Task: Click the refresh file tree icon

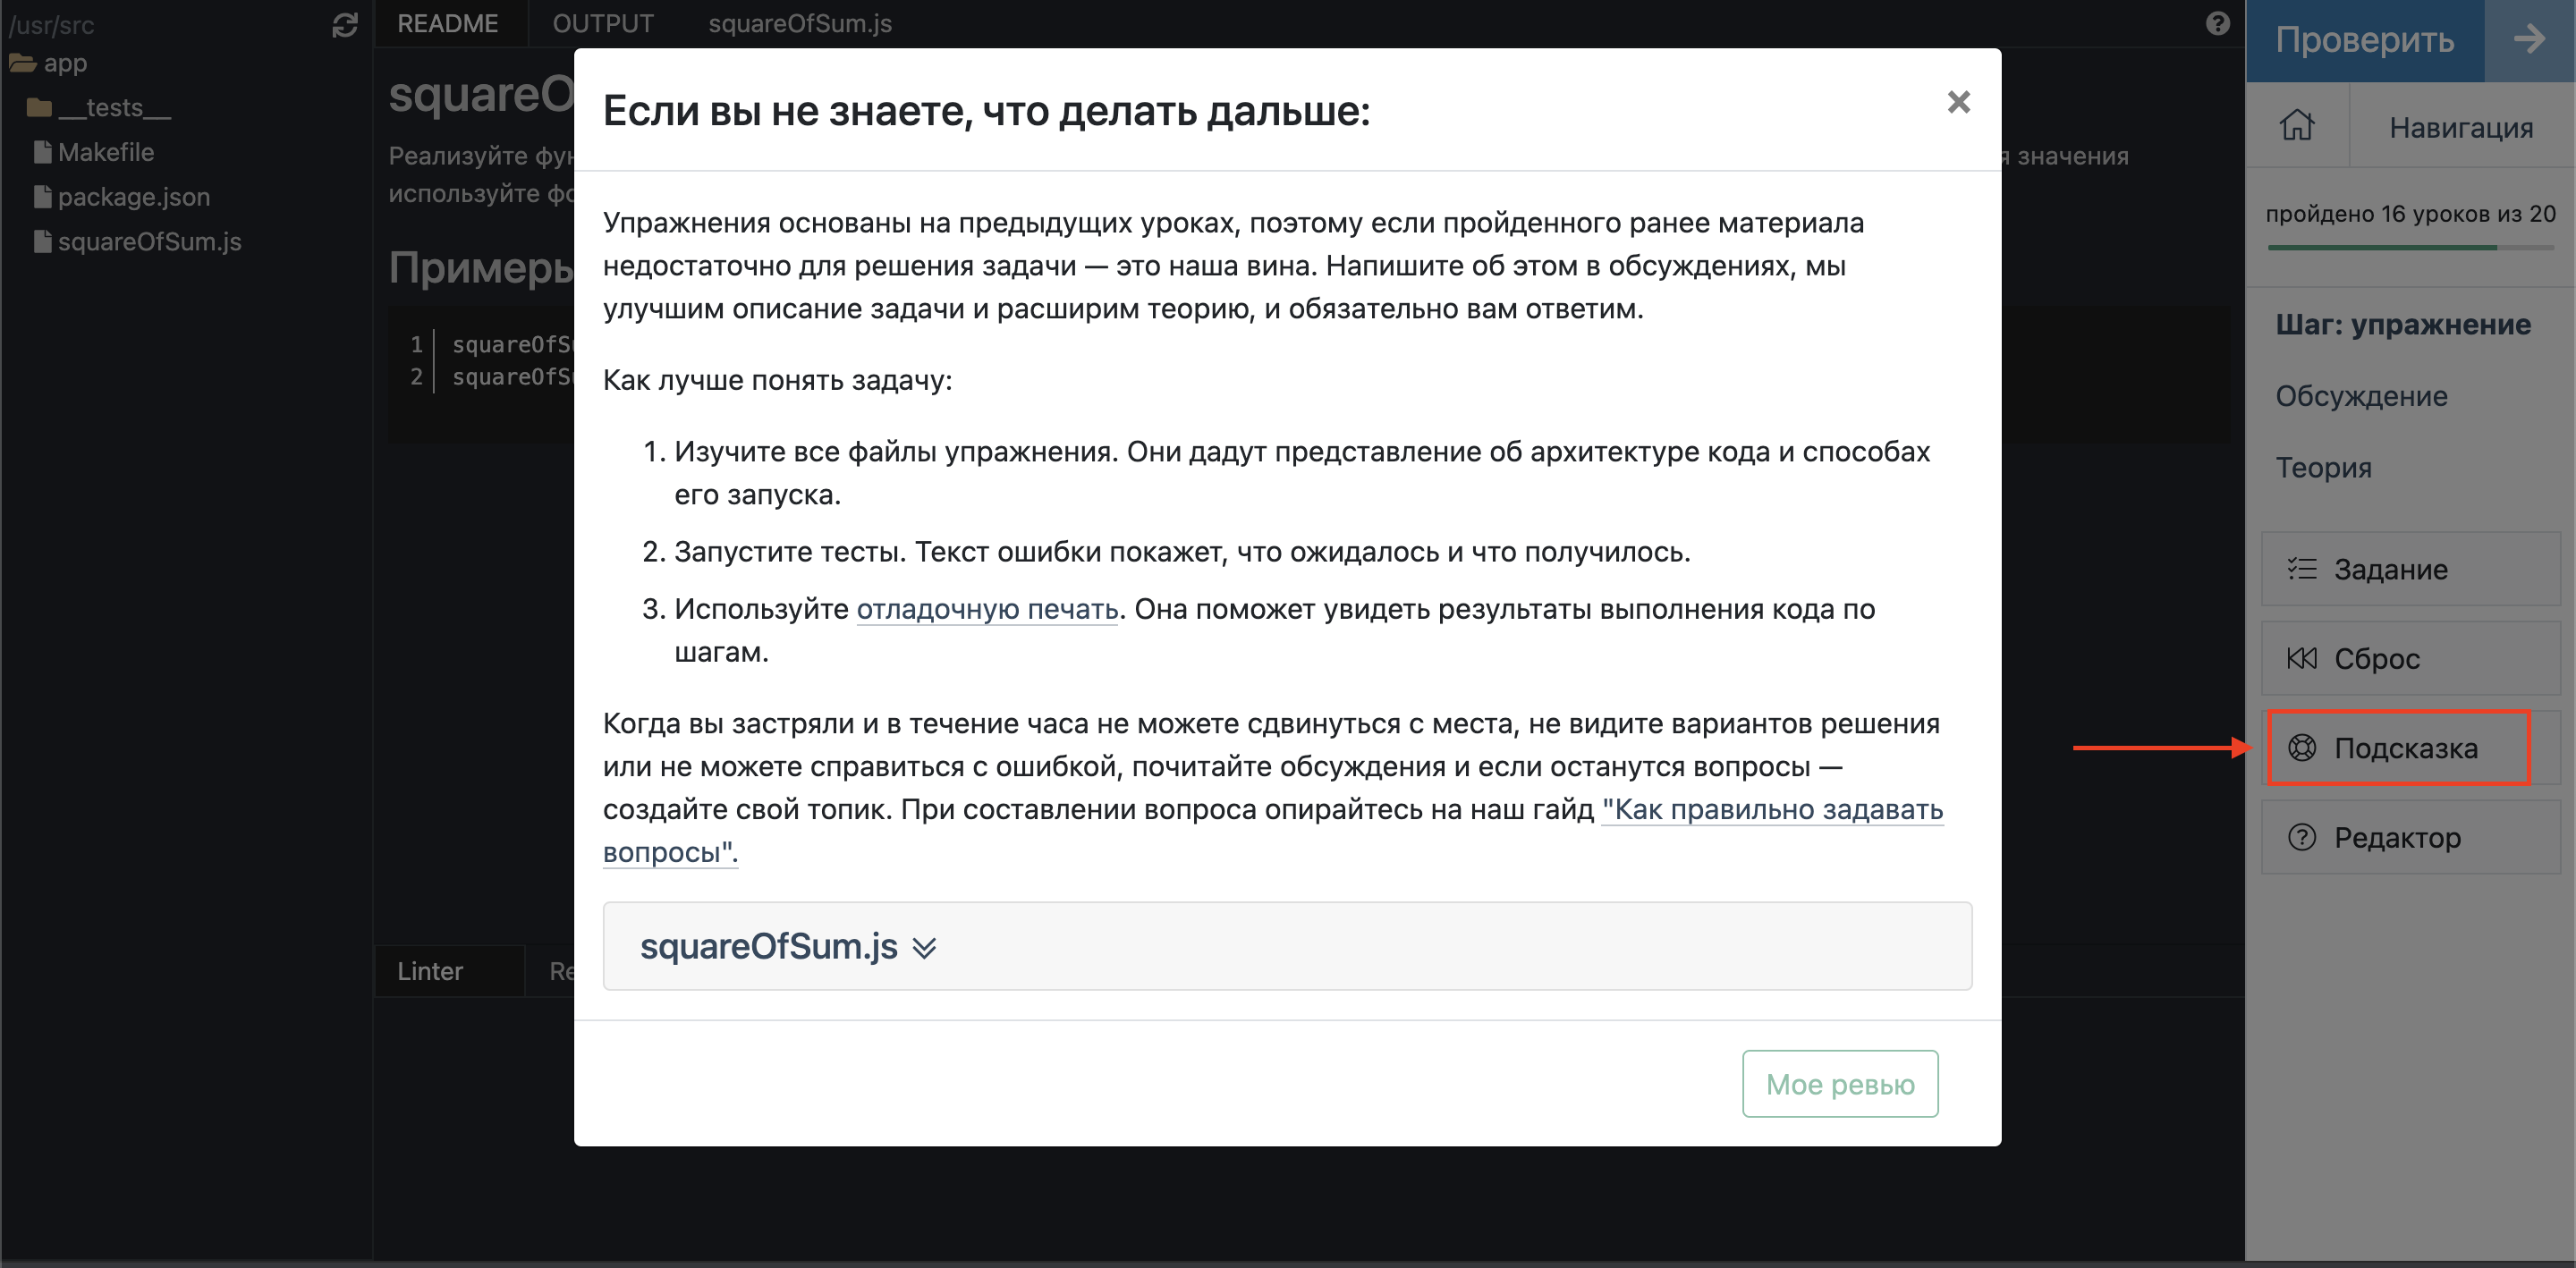Action: [345, 25]
